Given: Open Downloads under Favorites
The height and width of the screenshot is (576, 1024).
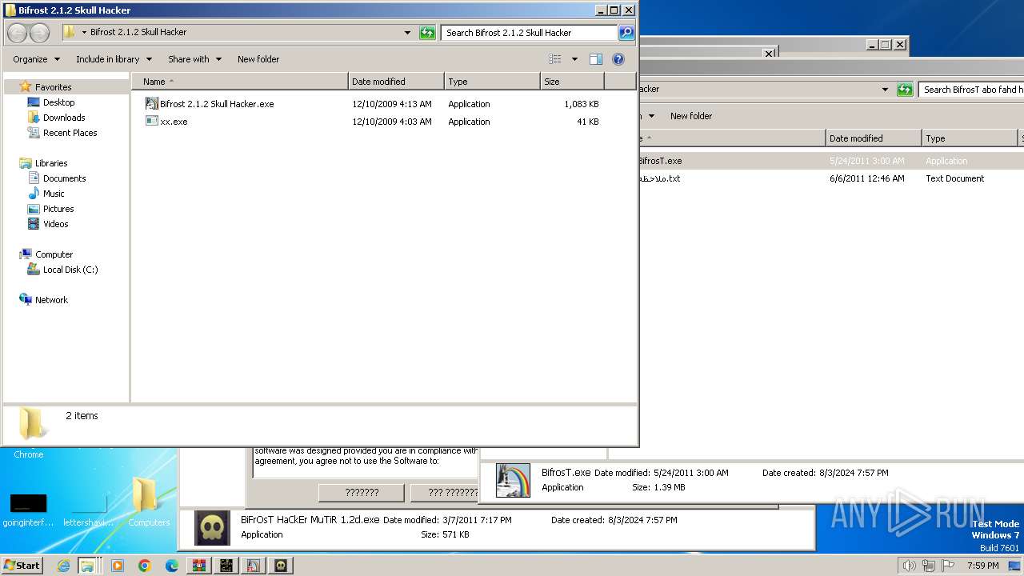Looking at the screenshot, I should point(64,118).
